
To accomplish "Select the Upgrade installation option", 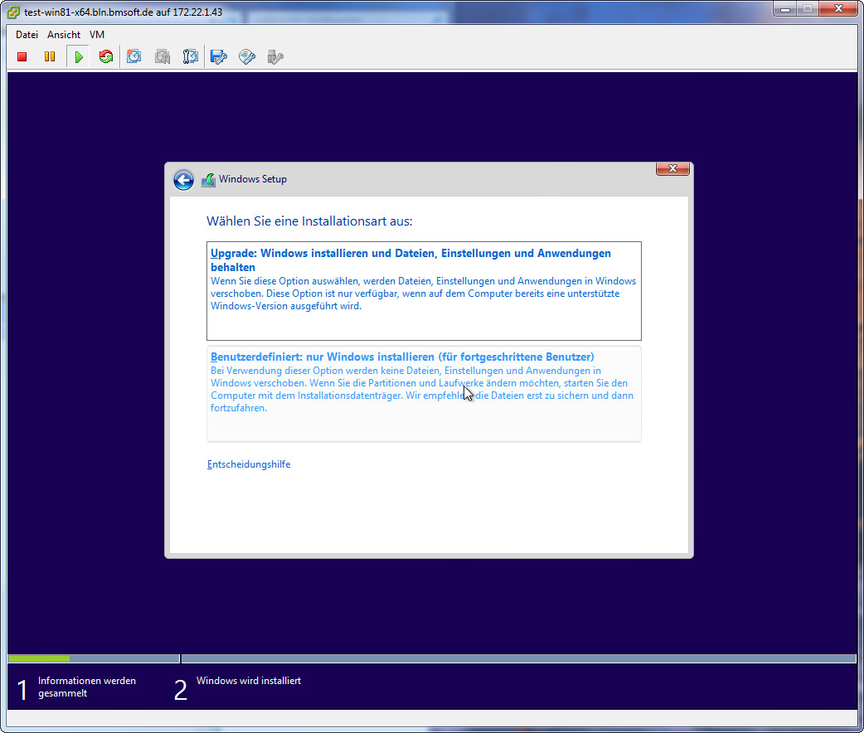I will tap(423, 290).
